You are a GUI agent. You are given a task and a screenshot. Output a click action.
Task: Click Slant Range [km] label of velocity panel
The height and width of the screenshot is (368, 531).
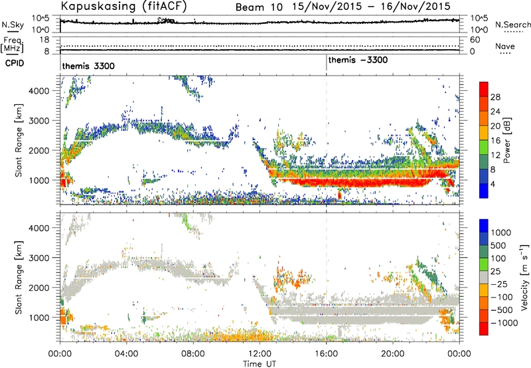(19, 278)
